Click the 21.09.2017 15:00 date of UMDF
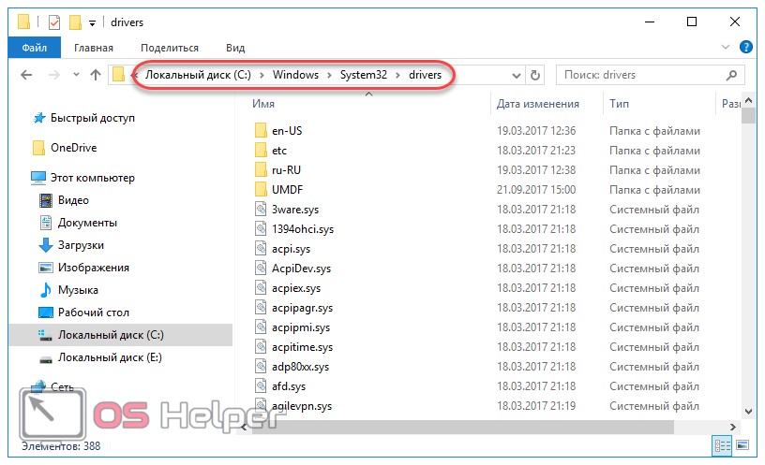Image resolution: width=765 pixels, height=465 pixels. (535, 189)
